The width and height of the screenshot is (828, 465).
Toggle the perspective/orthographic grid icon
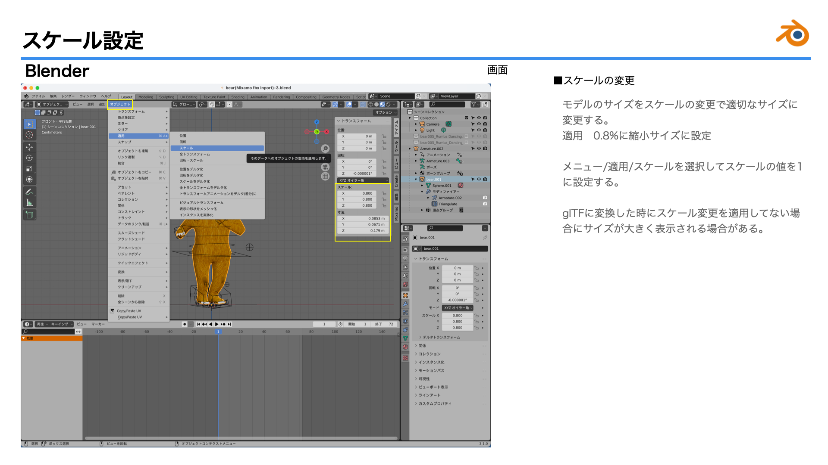[325, 176]
